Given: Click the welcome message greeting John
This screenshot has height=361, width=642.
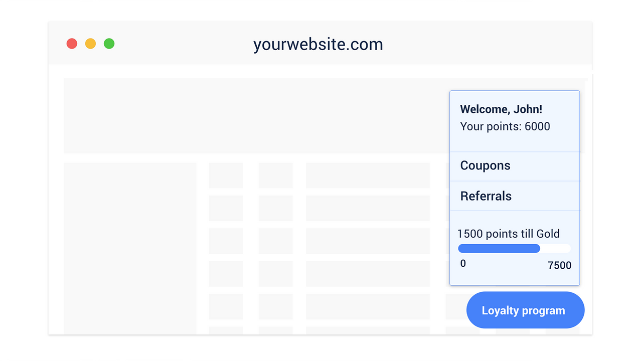Looking at the screenshot, I should pyautogui.click(x=501, y=109).
